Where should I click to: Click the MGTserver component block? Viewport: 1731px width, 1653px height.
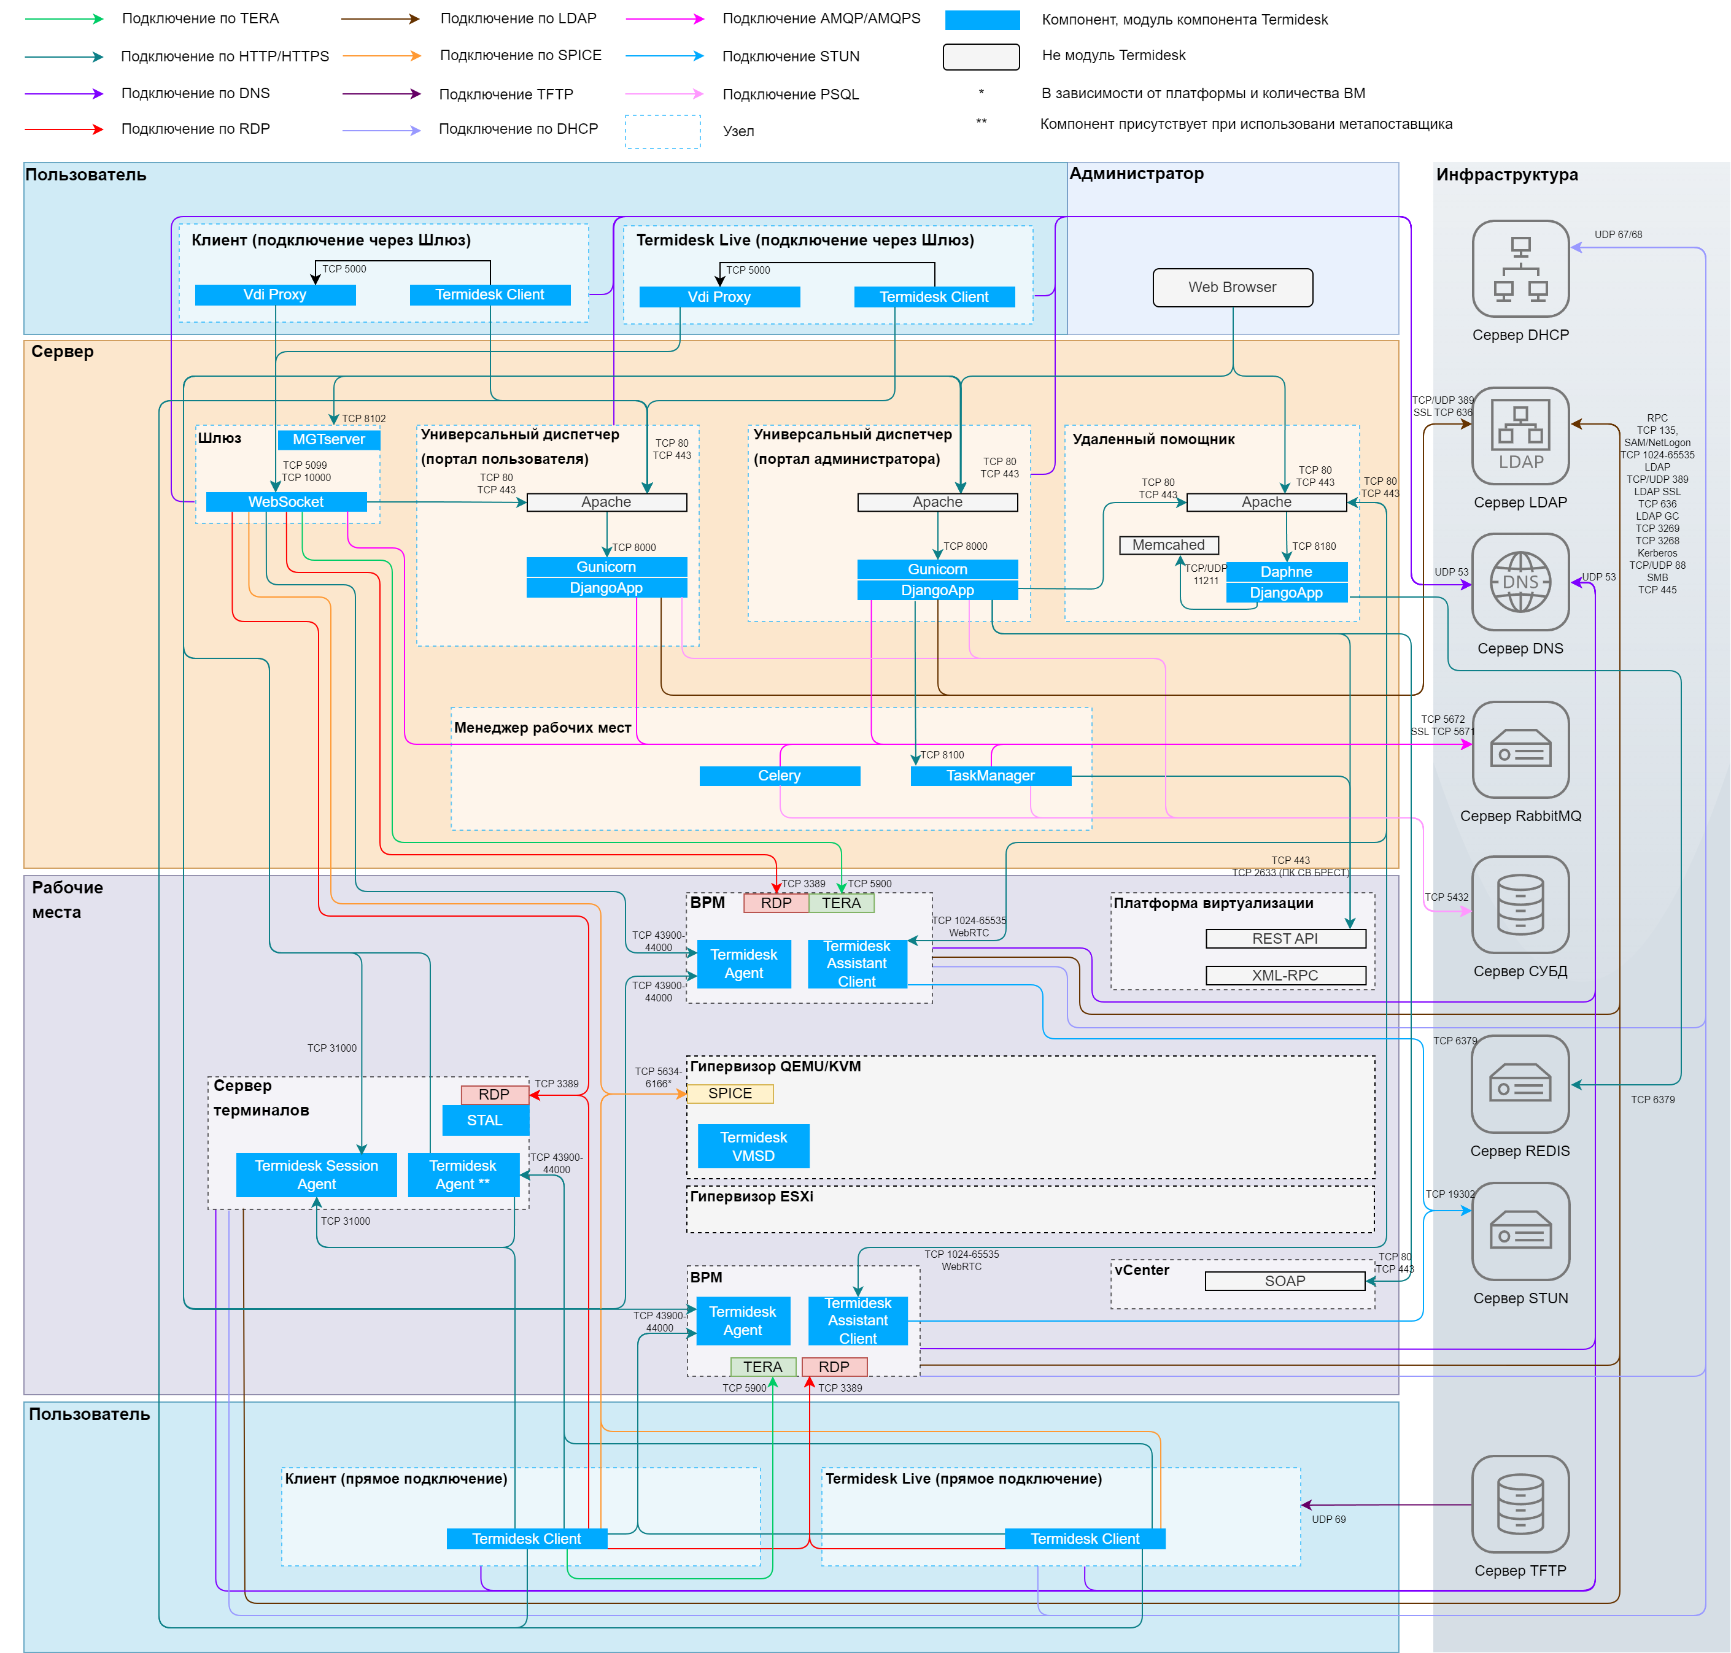click(x=329, y=439)
